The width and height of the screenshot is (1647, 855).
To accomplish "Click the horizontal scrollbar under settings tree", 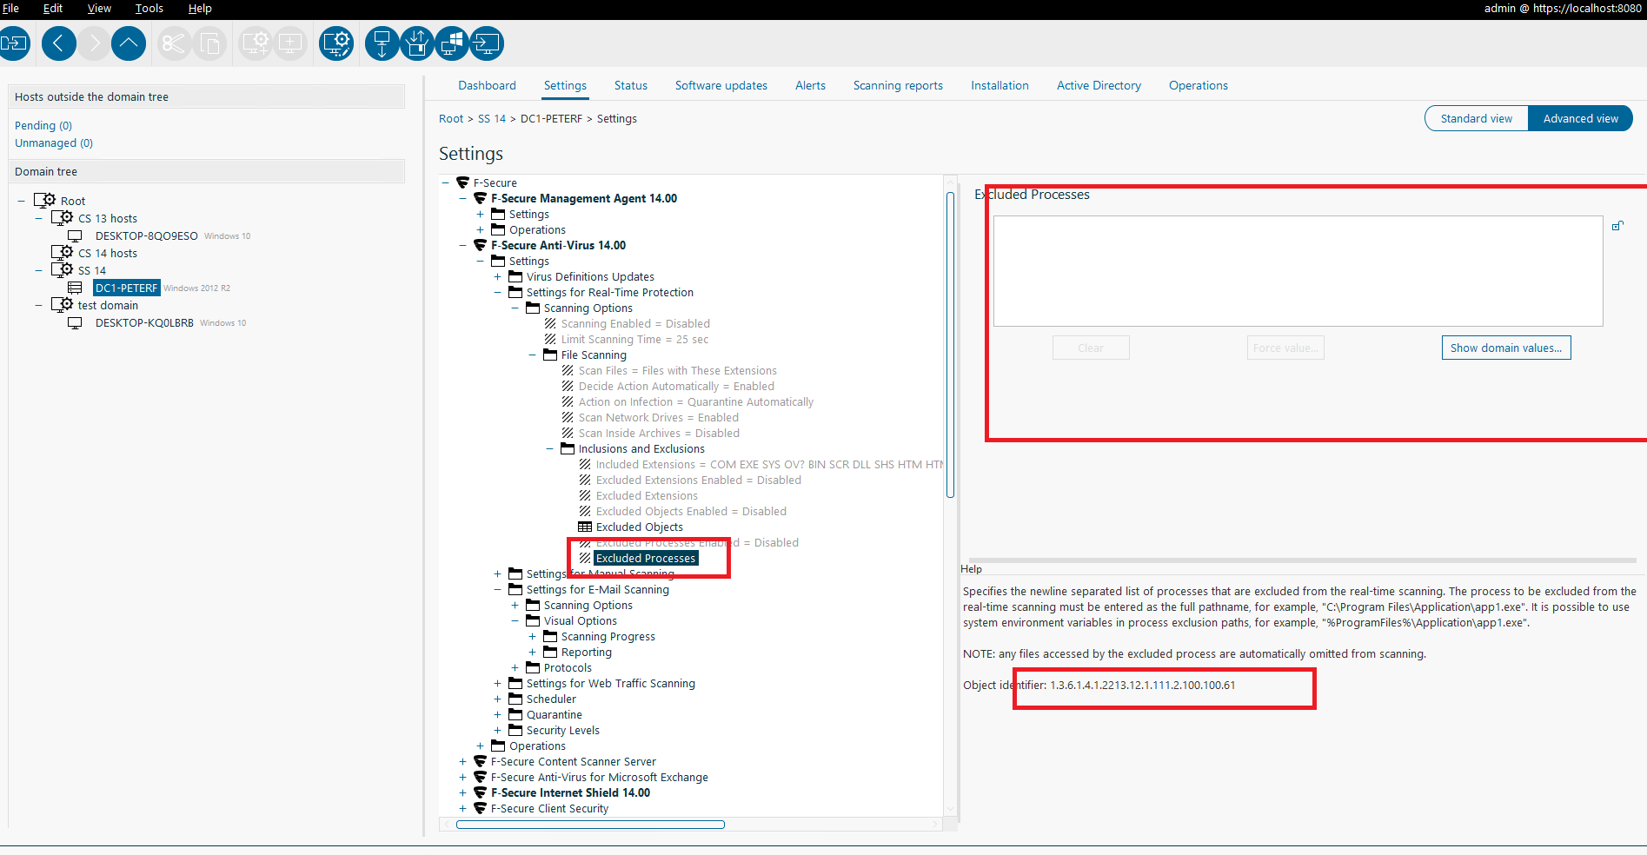I will pos(590,825).
